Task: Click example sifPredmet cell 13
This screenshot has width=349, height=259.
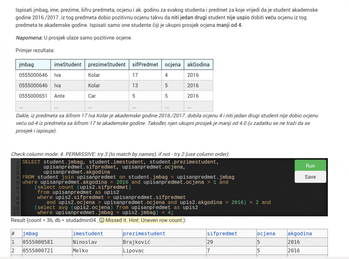Action: click(x=145, y=85)
